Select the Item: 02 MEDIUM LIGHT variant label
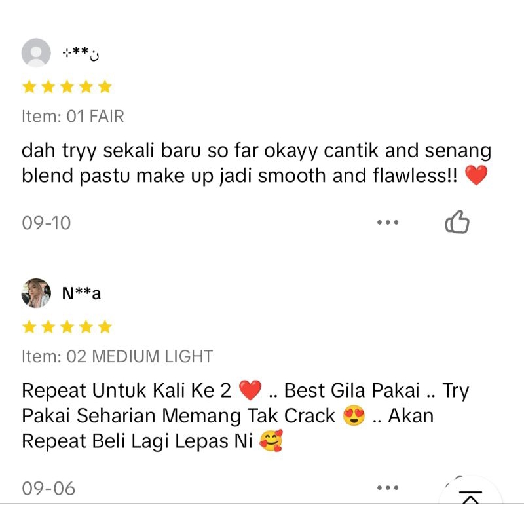The height and width of the screenshot is (524, 524). click(117, 356)
